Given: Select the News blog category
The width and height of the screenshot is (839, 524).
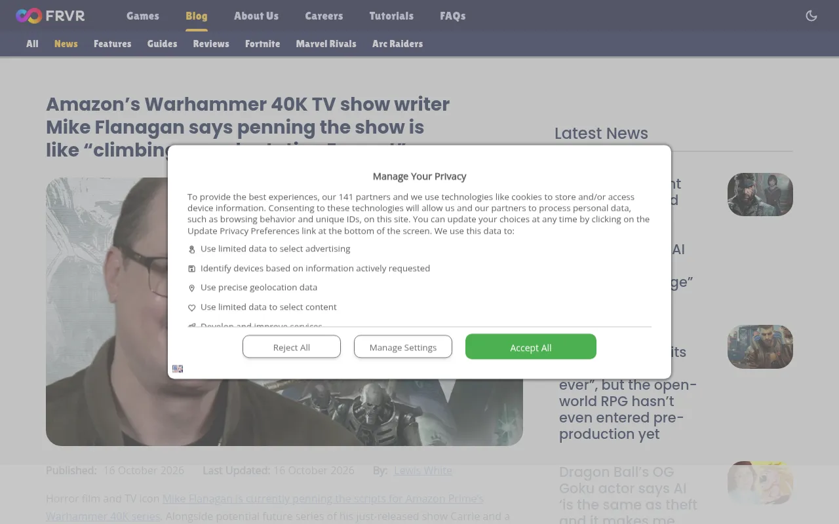Looking at the screenshot, I should tap(66, 44).
